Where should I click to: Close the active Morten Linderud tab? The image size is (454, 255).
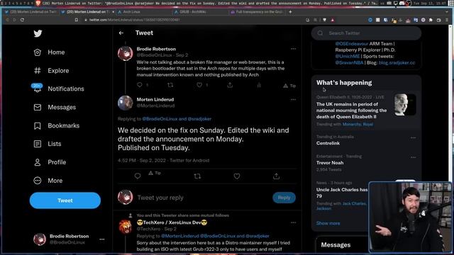(x=113, y=12)
